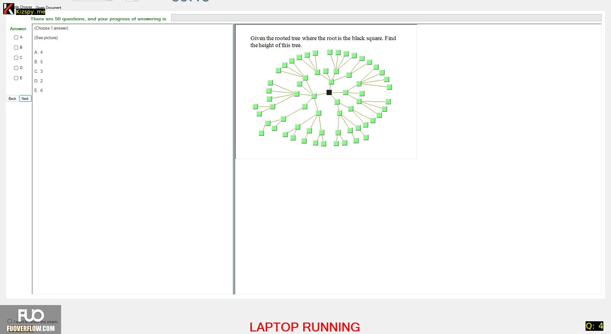This screenshot has width=611, height=334.
Task: Click the '(See picture)' text
Action: [x=46, y=38]
